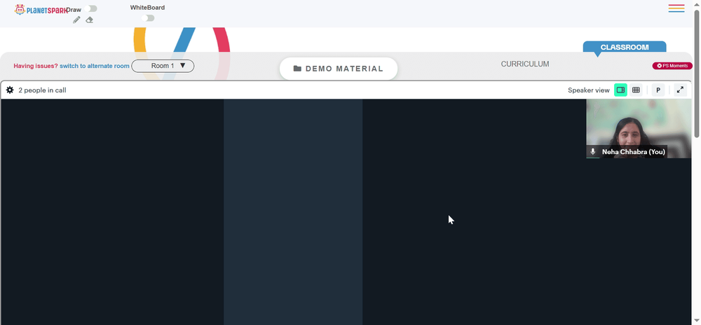This screenshot has height=325, width=701.
Task: Open the hamburger menu with colored lines
Action: click(x=676, y=8)
